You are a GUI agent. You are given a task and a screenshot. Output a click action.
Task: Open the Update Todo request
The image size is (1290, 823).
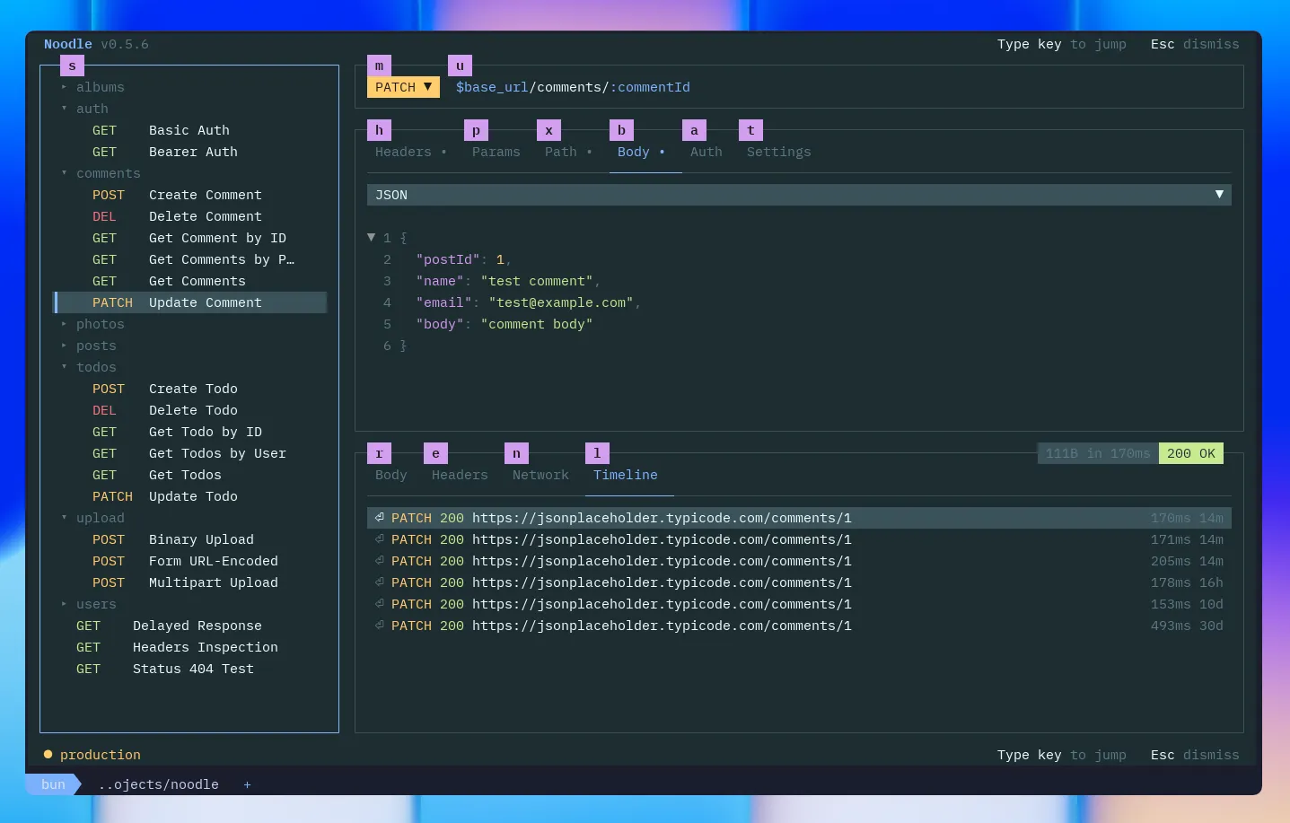coord(190,496)
